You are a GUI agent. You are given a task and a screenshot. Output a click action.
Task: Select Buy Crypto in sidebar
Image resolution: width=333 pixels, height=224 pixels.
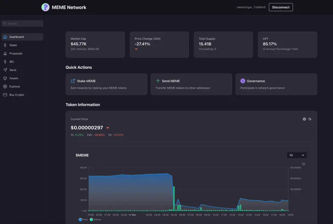click(x=23, y=95)
